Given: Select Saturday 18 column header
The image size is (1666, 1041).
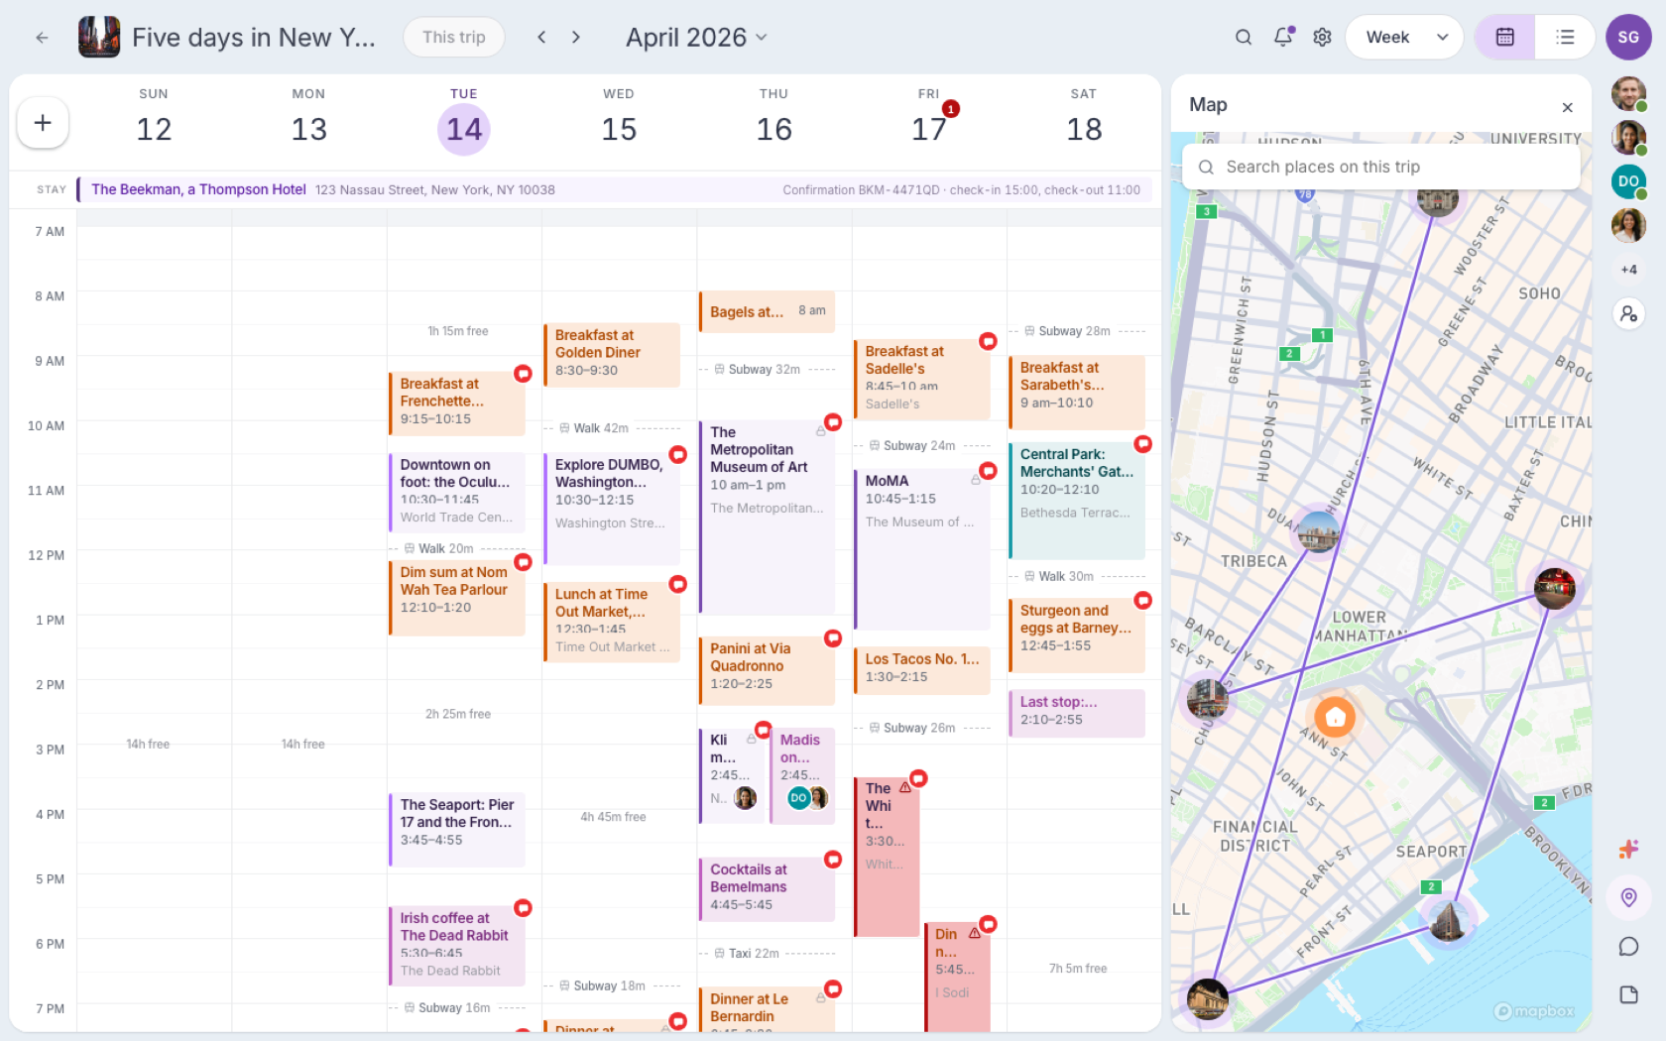Looking at the screenshot, I should pos(1084,118).
